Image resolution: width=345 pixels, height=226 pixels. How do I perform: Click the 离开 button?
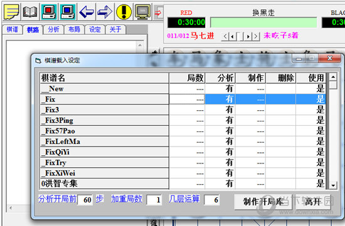point(313,202)
